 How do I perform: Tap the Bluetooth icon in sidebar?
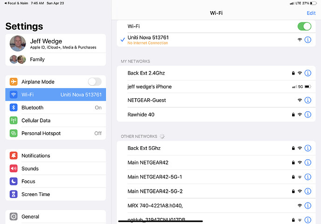(14, 108)
